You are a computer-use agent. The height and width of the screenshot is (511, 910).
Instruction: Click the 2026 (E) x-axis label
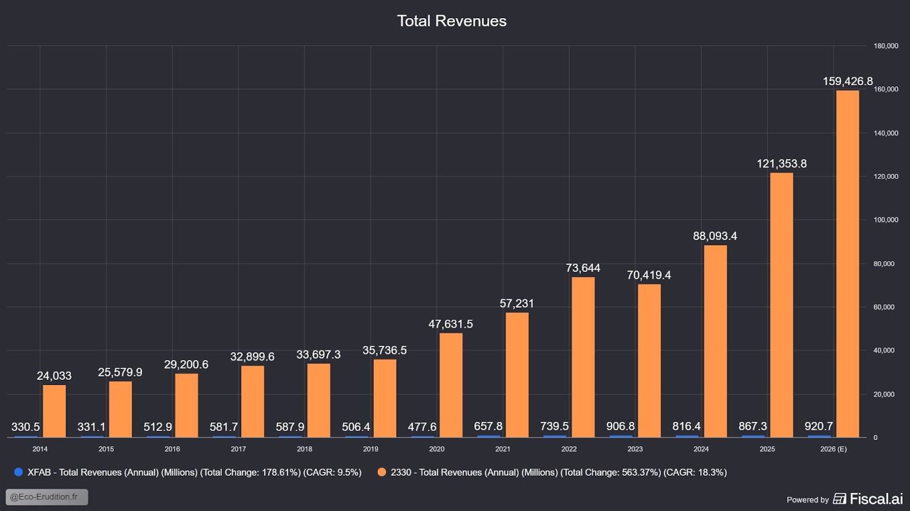pyautogui.click(x=833, y=449)
